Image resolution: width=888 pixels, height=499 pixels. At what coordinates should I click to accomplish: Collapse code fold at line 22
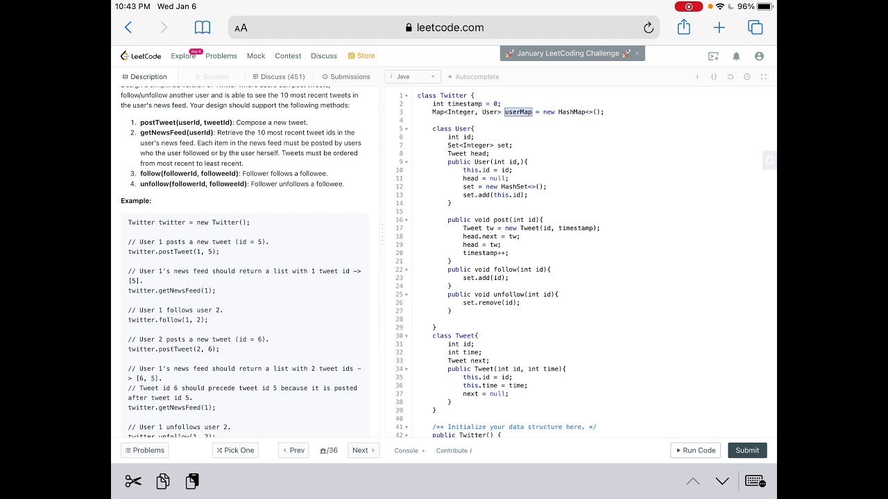[x=407, y=270]
